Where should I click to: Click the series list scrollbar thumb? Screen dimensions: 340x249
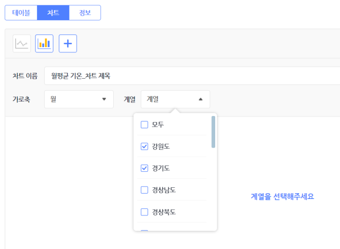tap(213, 132)
